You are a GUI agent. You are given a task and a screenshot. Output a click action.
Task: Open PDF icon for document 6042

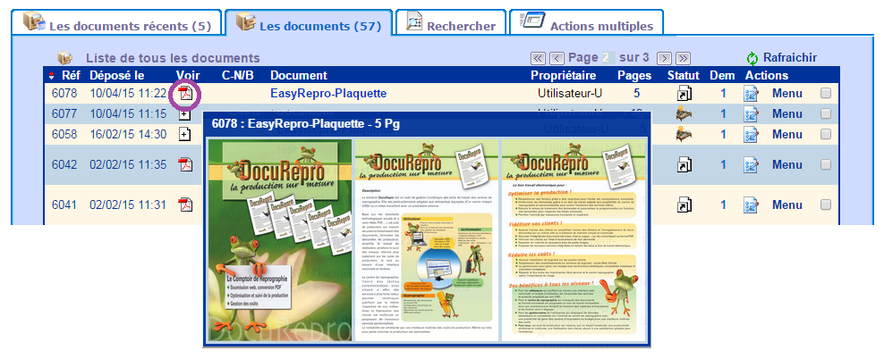point(185,163)
